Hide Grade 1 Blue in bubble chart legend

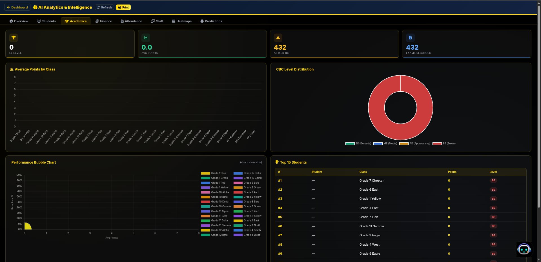(213, 173)
